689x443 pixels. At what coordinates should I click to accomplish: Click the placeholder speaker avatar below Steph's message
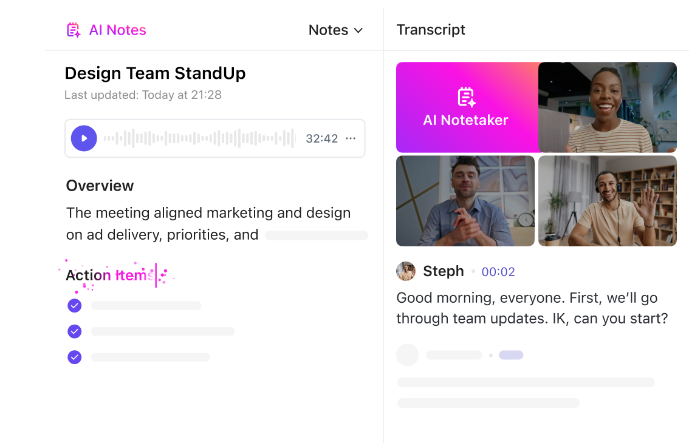tap(407, 354)
